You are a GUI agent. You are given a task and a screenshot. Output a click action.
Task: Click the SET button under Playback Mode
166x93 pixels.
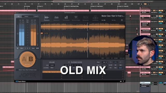tap(74, 68)
